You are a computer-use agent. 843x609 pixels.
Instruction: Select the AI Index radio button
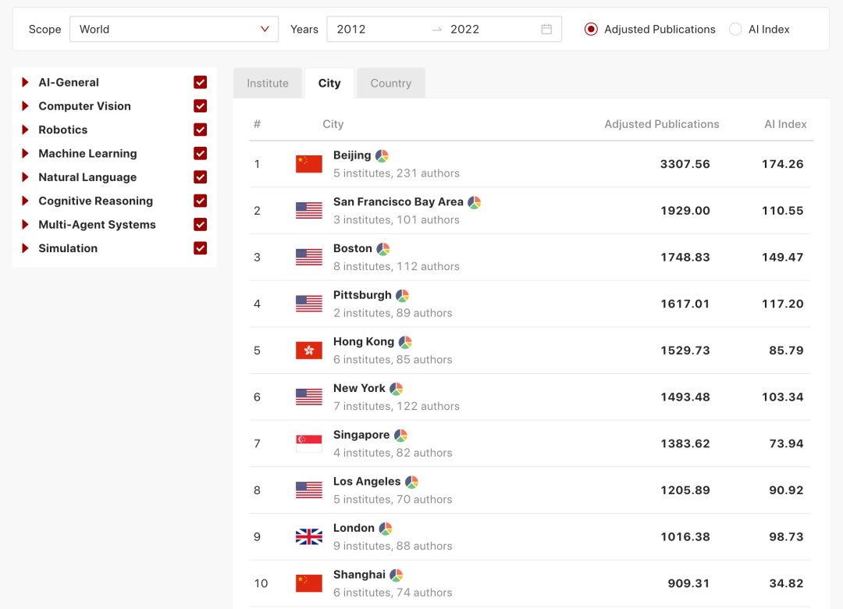[x=735, y=29]
